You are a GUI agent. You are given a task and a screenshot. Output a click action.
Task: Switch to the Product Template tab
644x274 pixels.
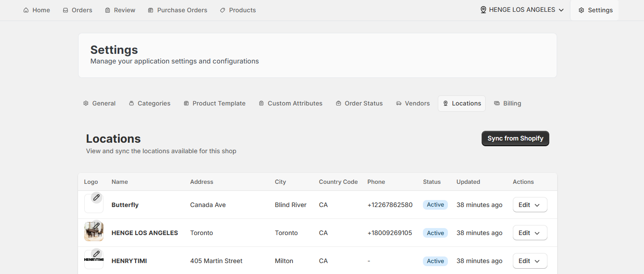click(215, 103)
